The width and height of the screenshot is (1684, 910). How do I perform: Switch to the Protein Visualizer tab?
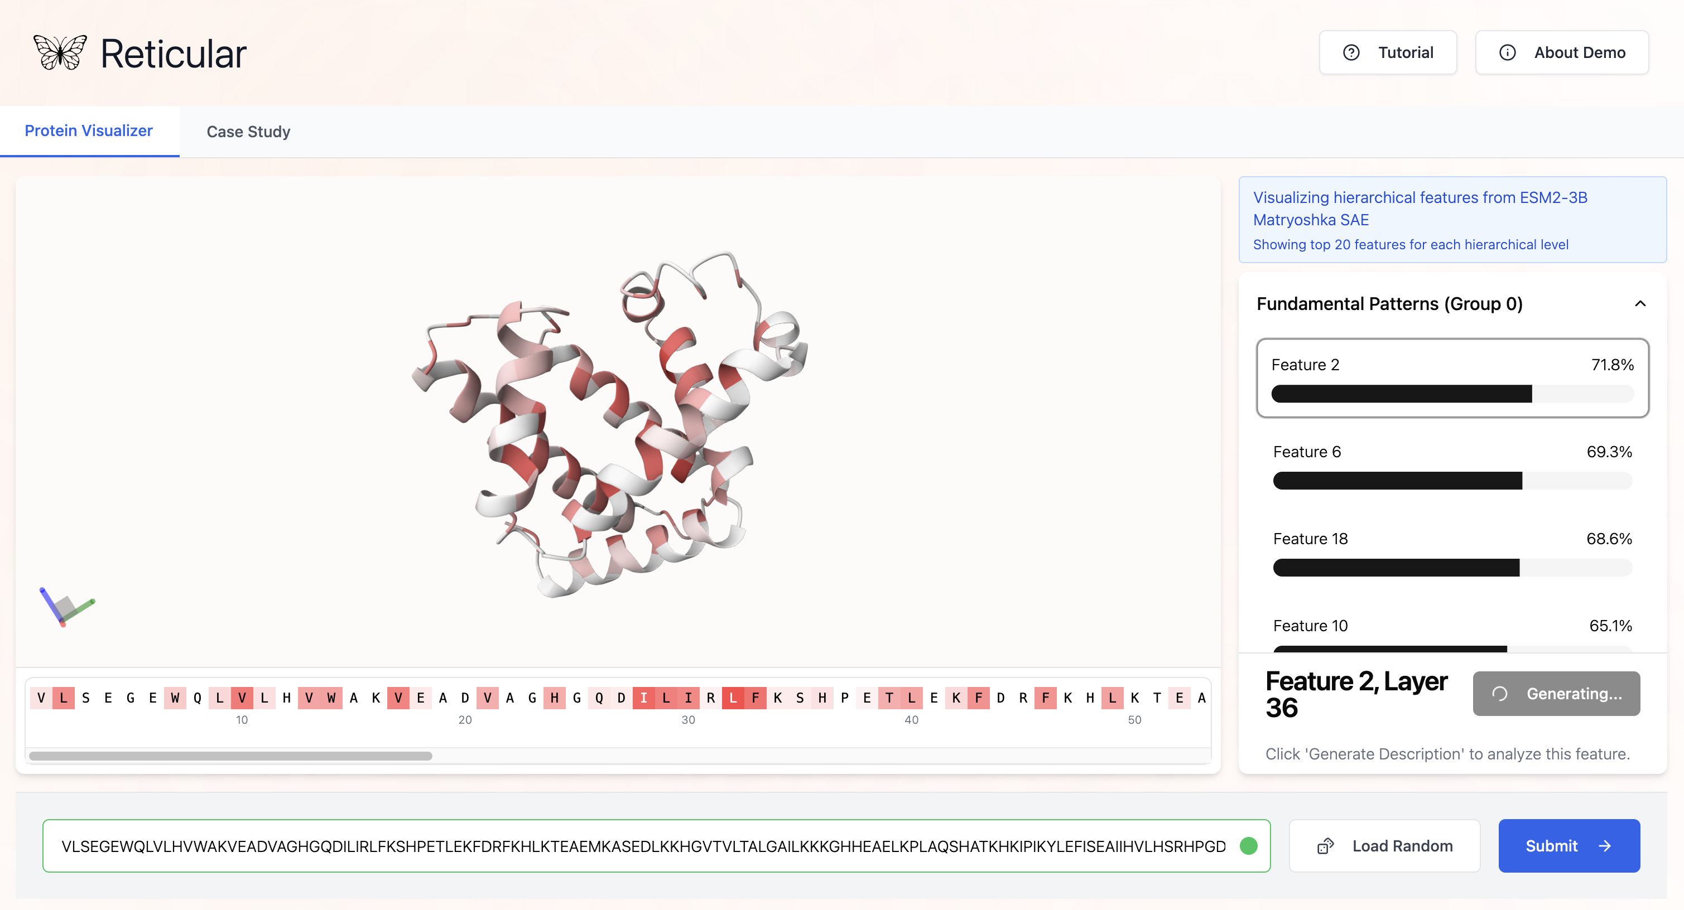click(89, 130)
